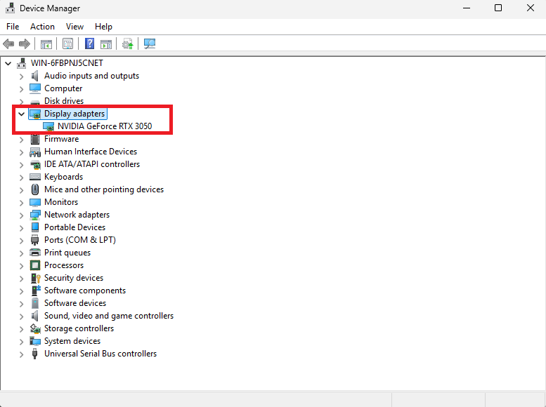
Task: Click the blue Help toolbar icon
Action: (89, 44)
